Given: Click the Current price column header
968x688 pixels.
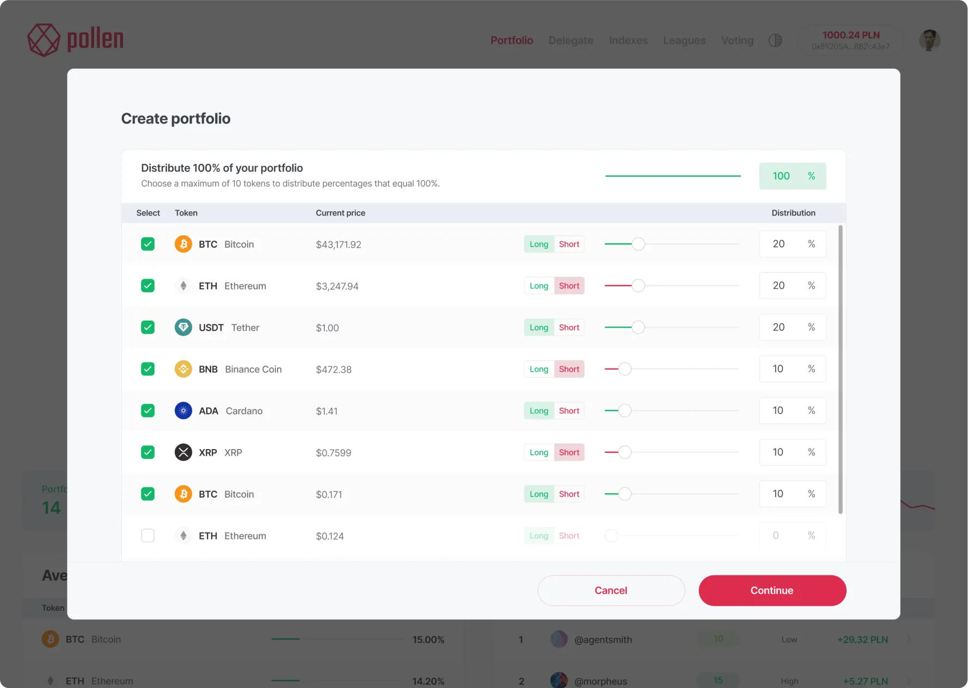Looking at the screenshot, I should click(x=340, y=213).
